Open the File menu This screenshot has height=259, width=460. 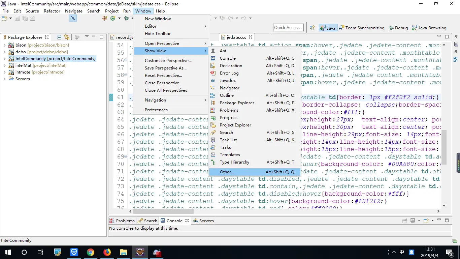click(5, 11)
